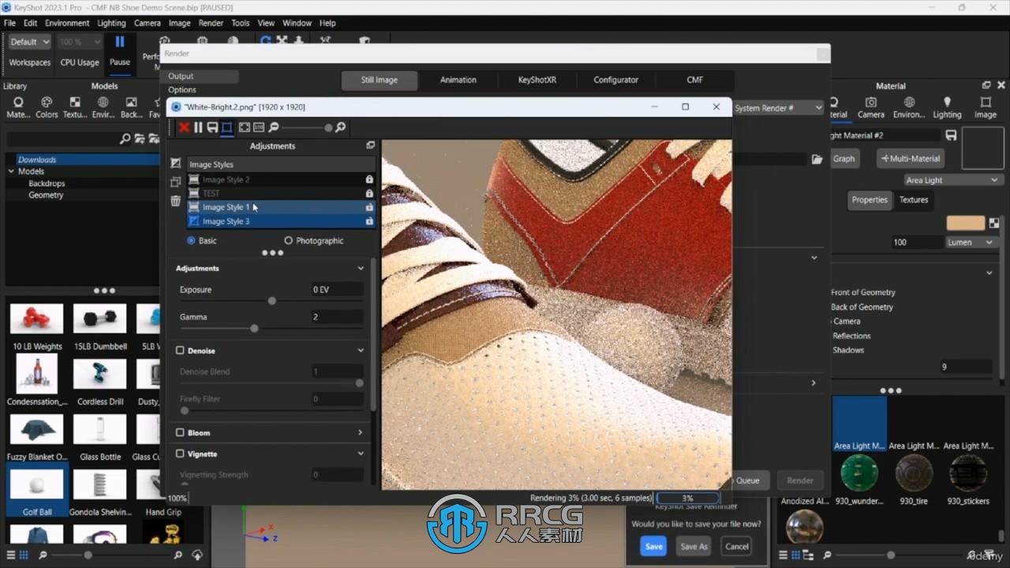1010x568 pixels.
Task: Switch to the Configurator render tab
Action: (x=616, y=80)
